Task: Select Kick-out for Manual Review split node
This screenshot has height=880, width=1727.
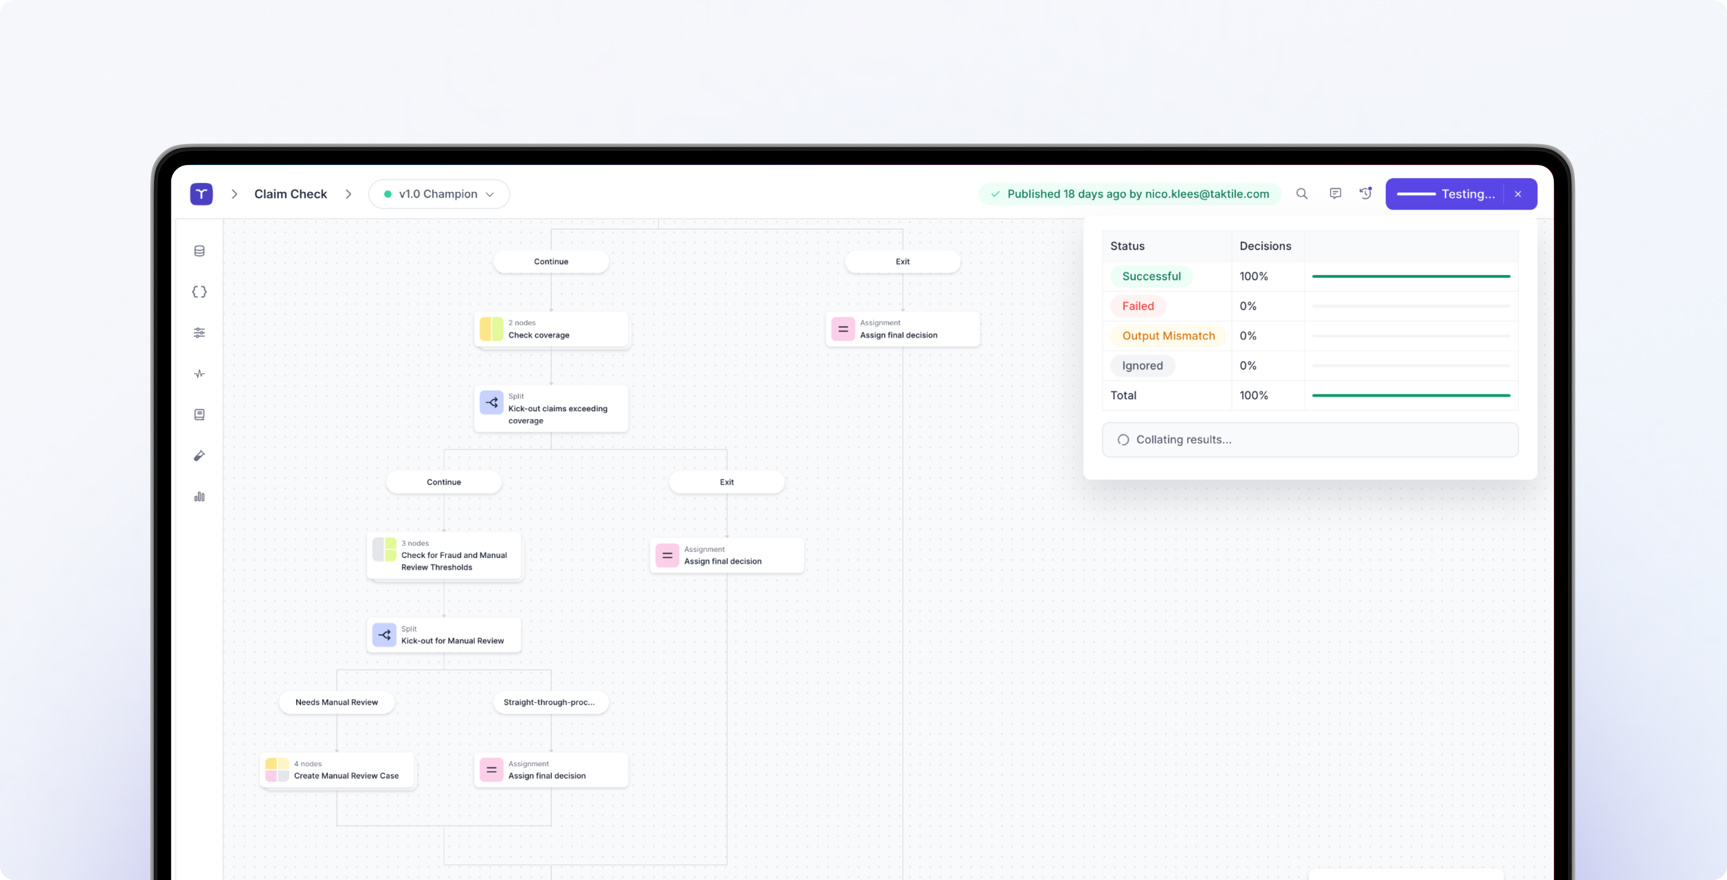Action: [443, 635]
